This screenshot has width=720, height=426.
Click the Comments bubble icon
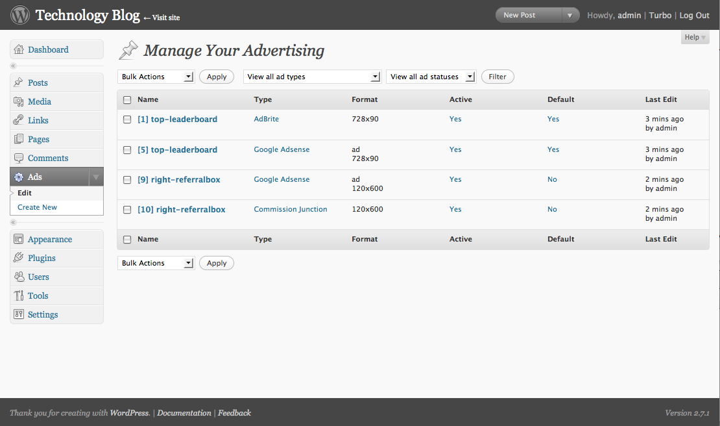[x=19, y=158]
